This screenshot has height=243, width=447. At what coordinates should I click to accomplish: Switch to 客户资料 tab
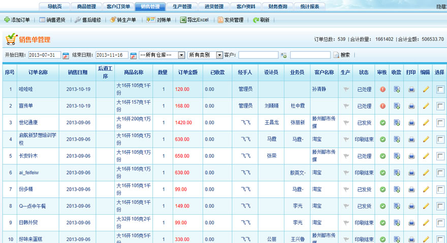click(246, 7)
